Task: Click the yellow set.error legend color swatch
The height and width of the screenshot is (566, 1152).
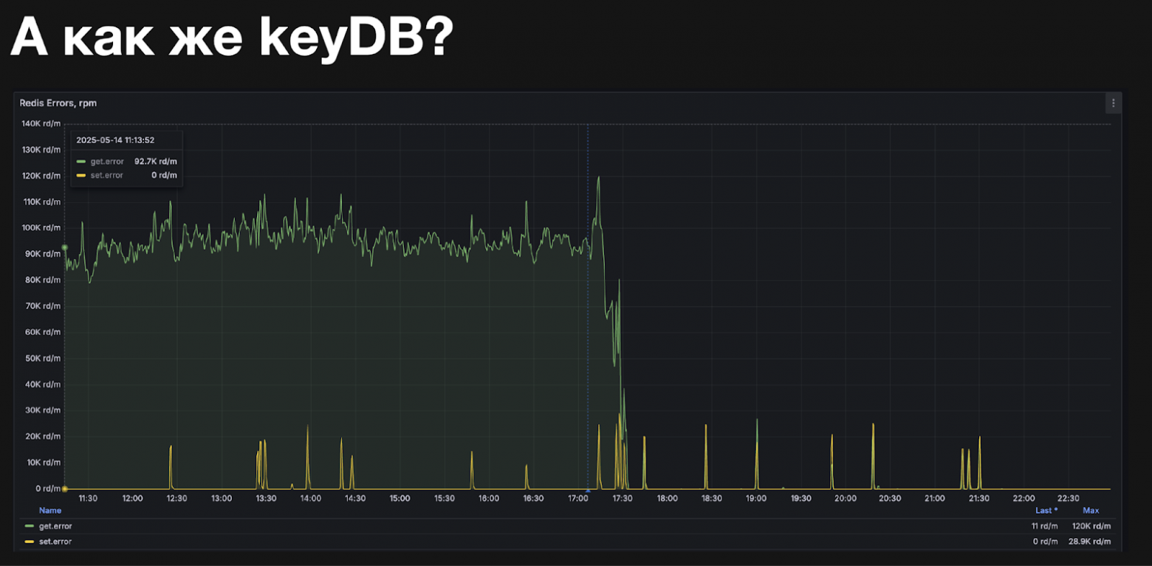Action: coord(30,542)
